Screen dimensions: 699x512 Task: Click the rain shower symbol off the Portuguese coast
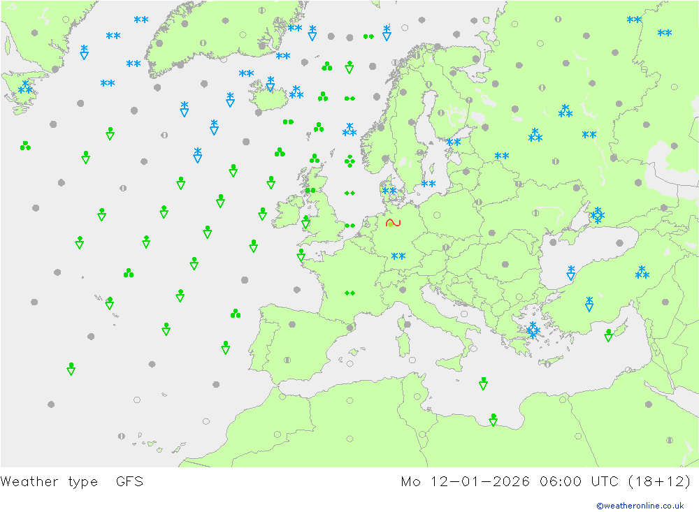(x=226, y=348)
